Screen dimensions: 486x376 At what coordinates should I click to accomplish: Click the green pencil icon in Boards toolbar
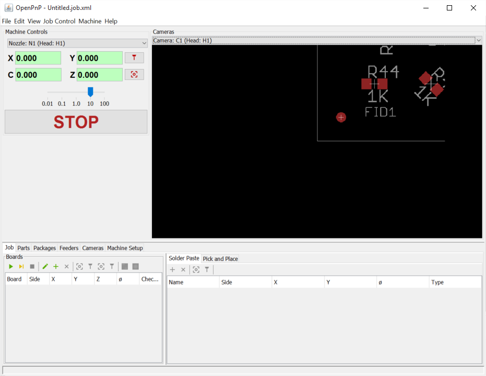pyautogui.click(x=45, y=267)
